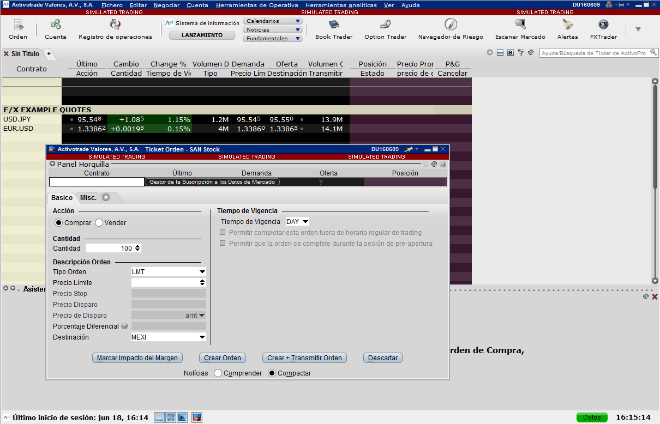Viewport: 660px width, 424px height.
Task: Select the Comprar radio button
Action: tap(59, 223)
